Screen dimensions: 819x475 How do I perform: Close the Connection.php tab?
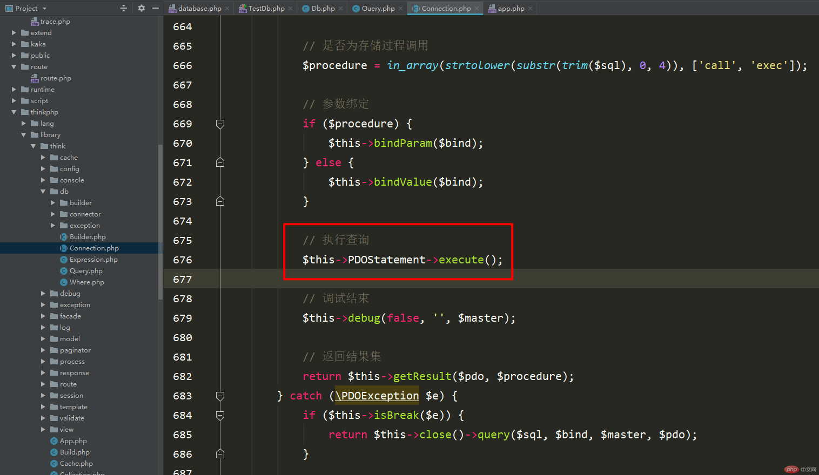tap(477, 9)
